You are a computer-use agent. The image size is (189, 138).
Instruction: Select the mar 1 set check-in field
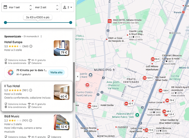(x=14, y=7)
